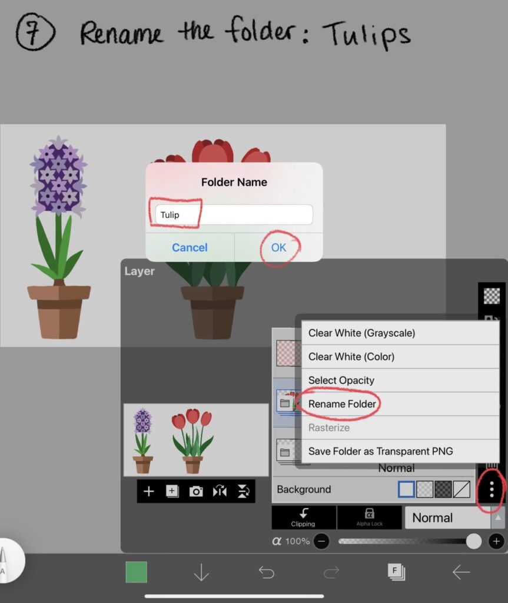The image size is (508, 603).
Task: Tap the green color swatch
Action: [136, 572]
